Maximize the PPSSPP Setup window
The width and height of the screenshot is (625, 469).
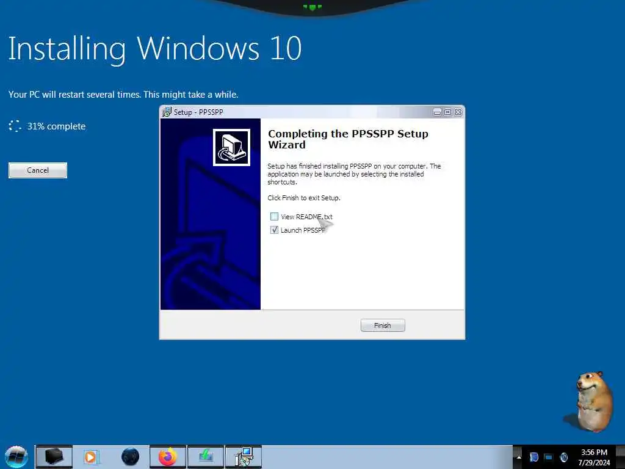tap(447, 112)
